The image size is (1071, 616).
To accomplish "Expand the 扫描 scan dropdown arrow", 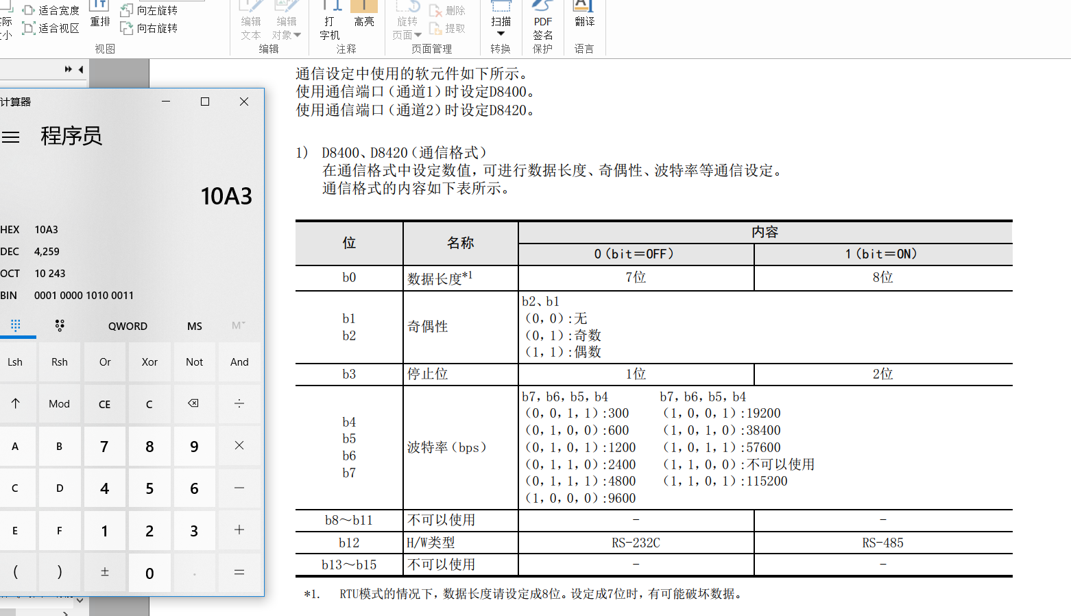I will (x=501, y=34).
